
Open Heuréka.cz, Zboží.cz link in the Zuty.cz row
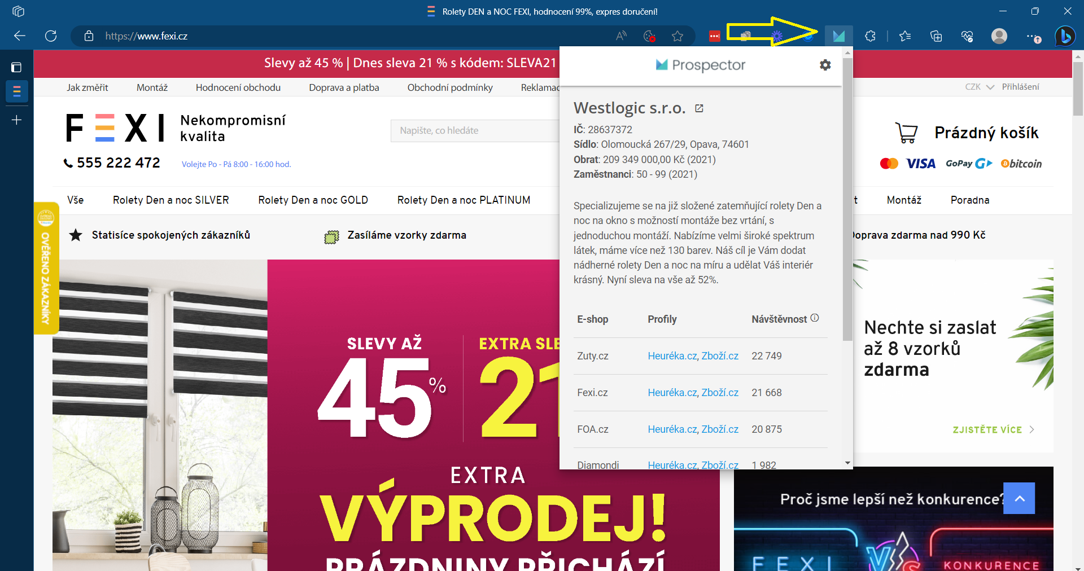(693, 356)
